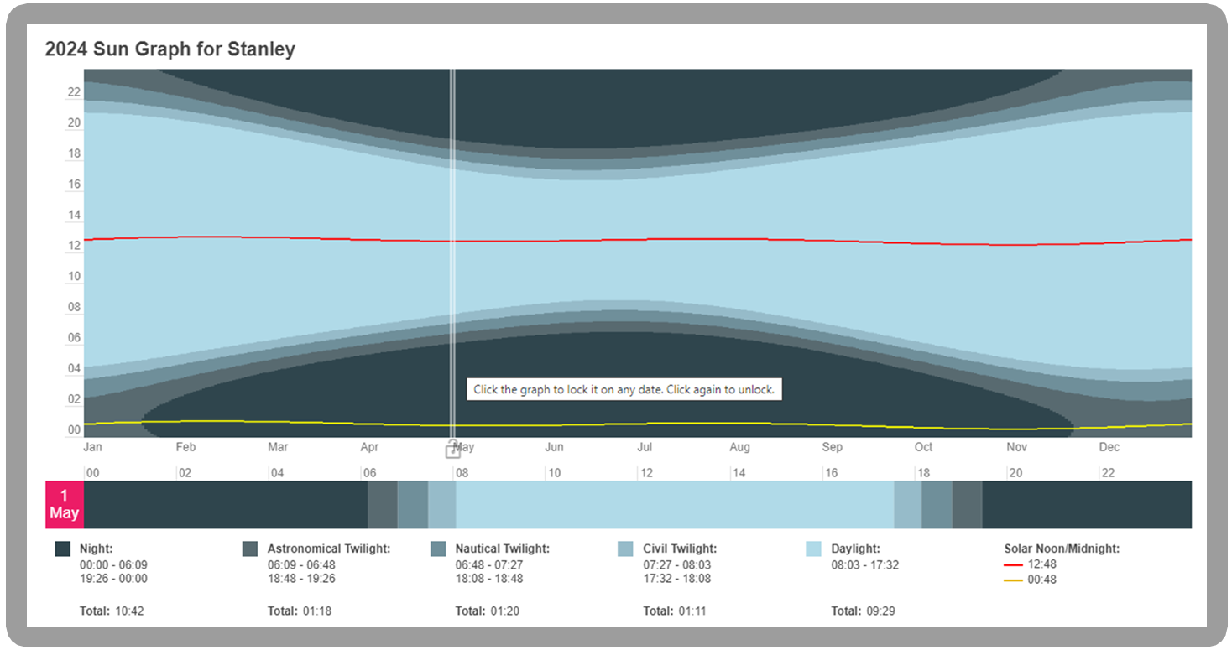
Task: Click the Aug month label
Action: tap(739, 448)
